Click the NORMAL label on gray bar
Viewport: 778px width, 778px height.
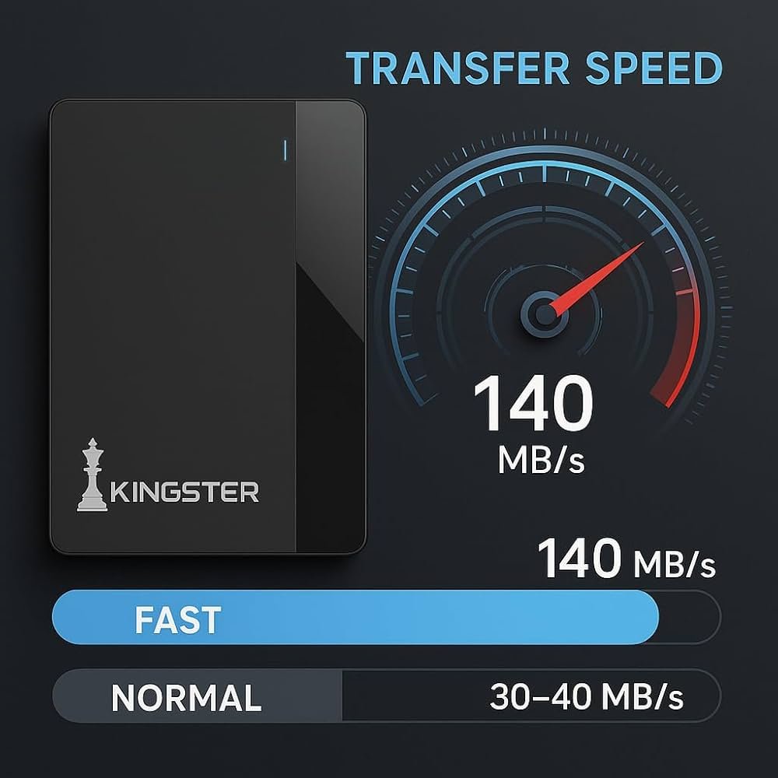point(186,698)
